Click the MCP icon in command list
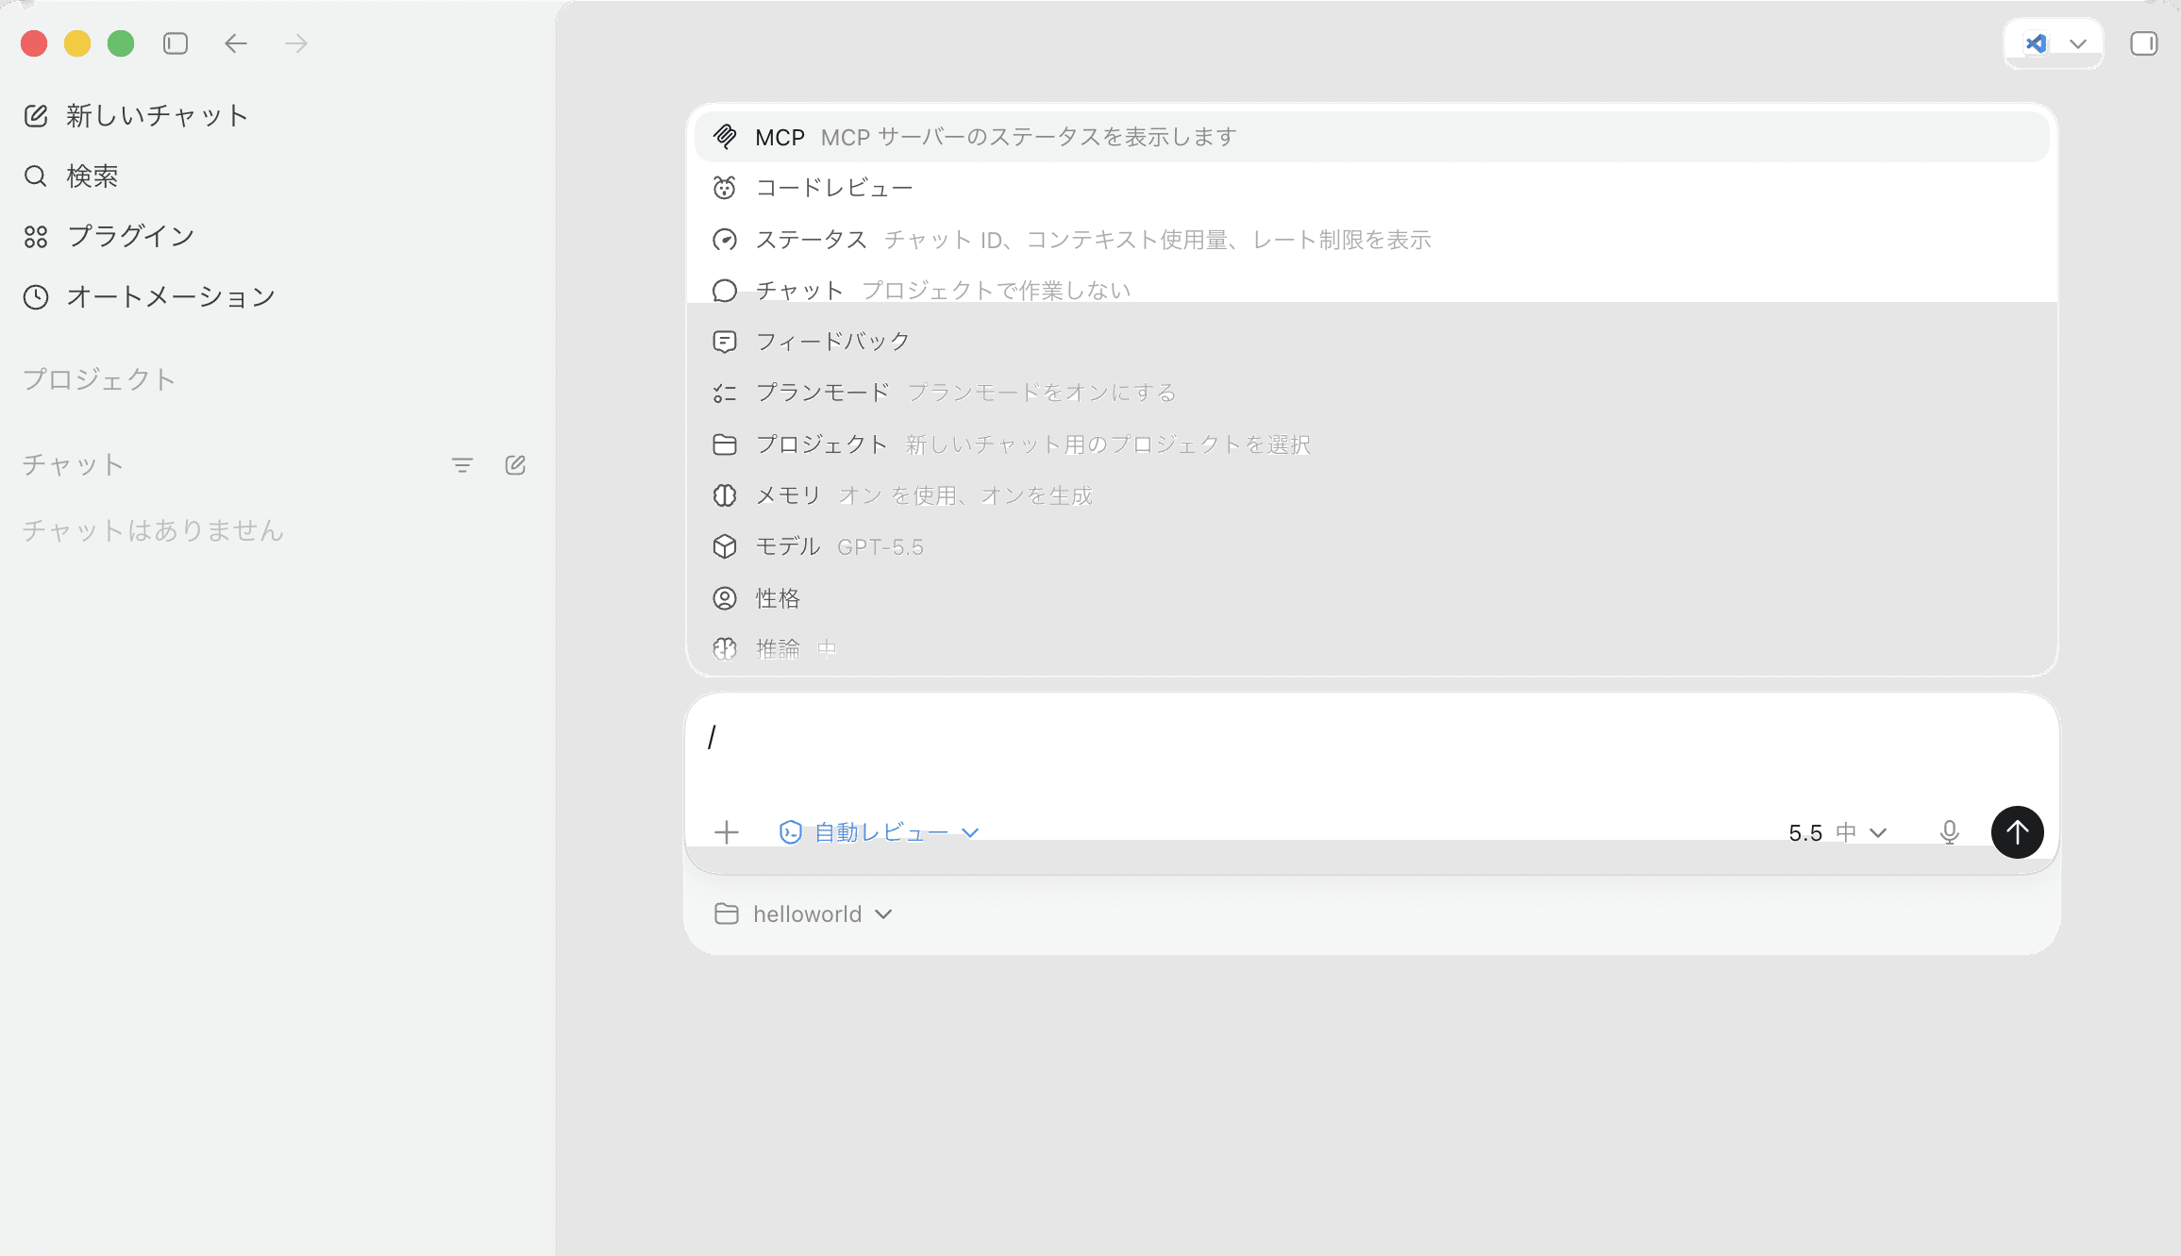This screenshot has width=2181, height=1256. click(x=725, y=137)
